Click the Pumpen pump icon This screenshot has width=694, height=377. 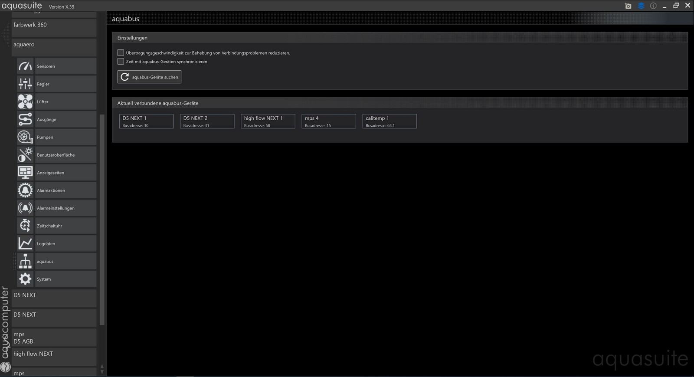point(25,137)
